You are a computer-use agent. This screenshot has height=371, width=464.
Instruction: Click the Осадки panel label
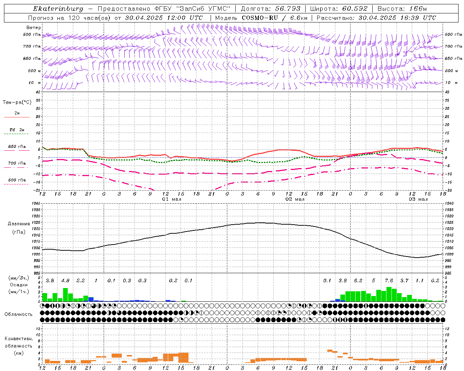point(18,285)
